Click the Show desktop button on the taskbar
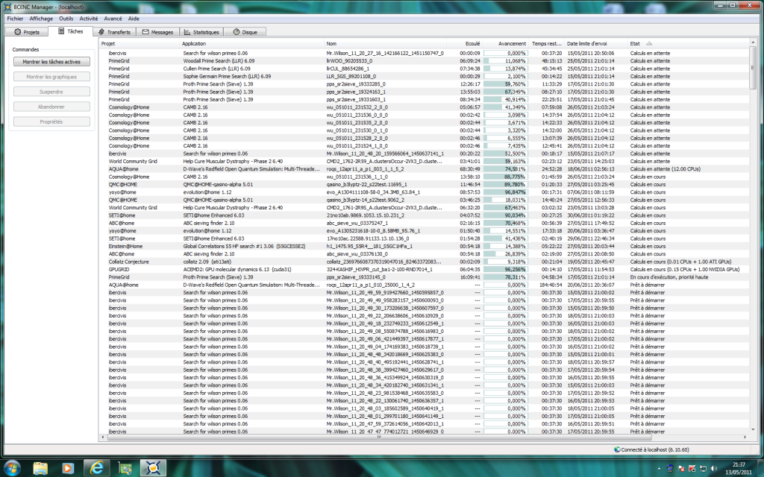Viewport: 764px width, 477px height. pos(760,468)
